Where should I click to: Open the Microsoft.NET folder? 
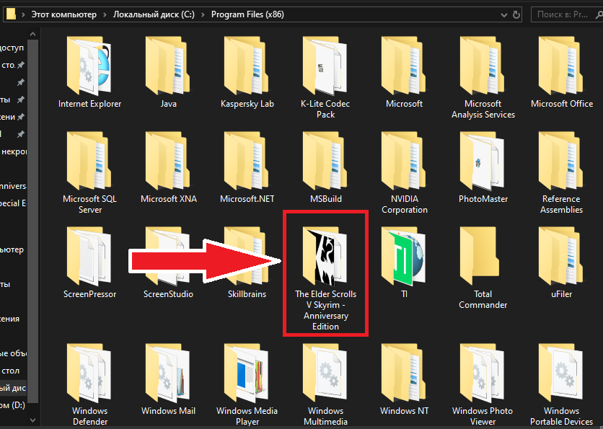(247, 168)
